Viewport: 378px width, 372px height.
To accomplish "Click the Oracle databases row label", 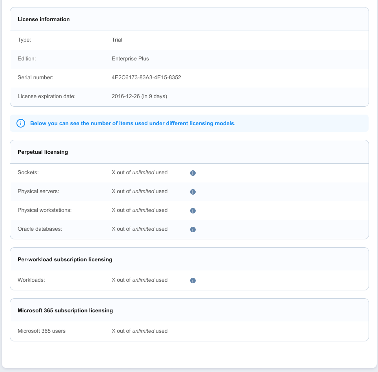I will [40, 229].
